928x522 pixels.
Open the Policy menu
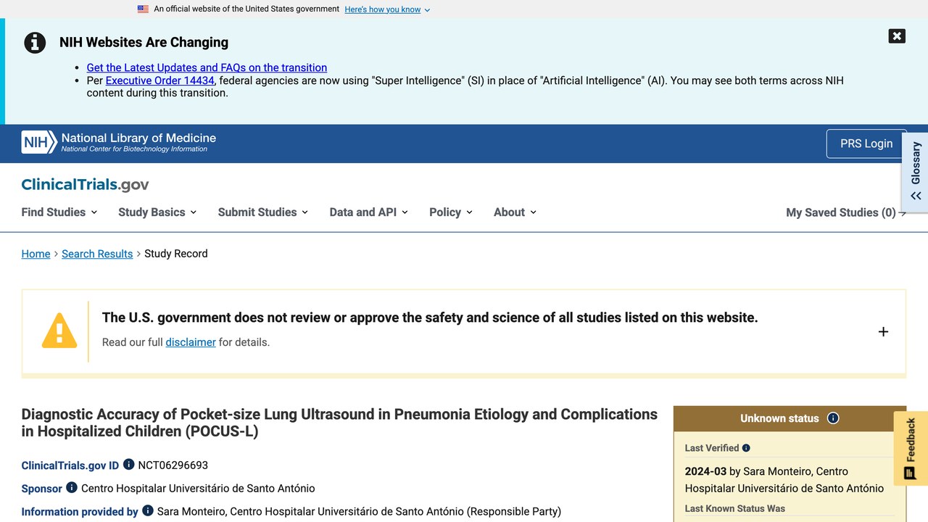point(451,212)
